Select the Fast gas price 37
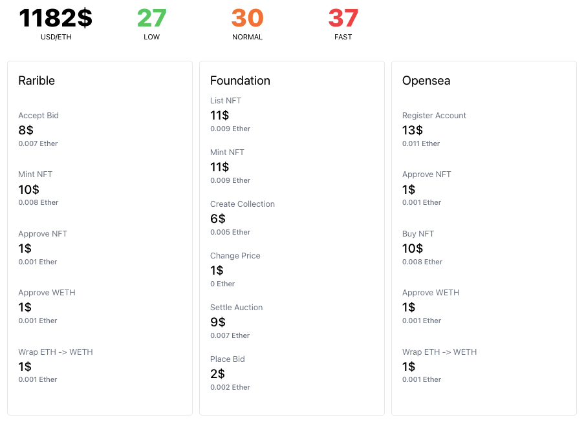 click(x=343, y=18)
